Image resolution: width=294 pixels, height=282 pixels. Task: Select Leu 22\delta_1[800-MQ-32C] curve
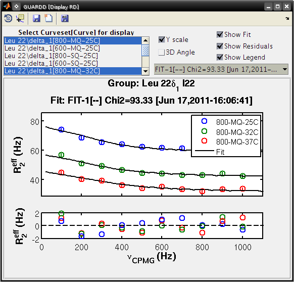73,71
